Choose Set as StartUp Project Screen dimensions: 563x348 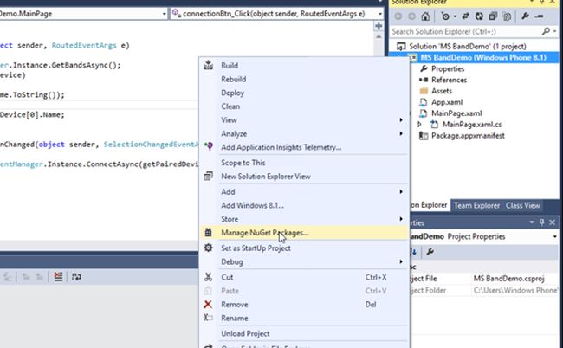coord(305,248)
